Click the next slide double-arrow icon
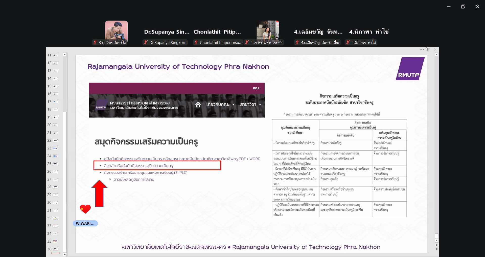Image resolution: width=485 pixels, height=257 pixels. point(436,249)
